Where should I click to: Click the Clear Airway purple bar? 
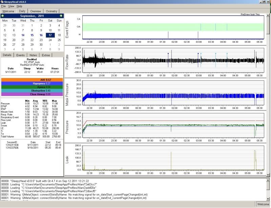pos(32,94)
